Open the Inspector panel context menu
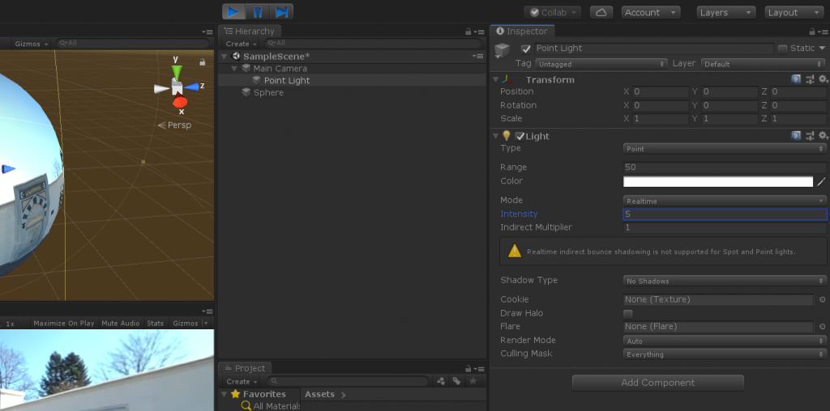 (x=823, y=32)
